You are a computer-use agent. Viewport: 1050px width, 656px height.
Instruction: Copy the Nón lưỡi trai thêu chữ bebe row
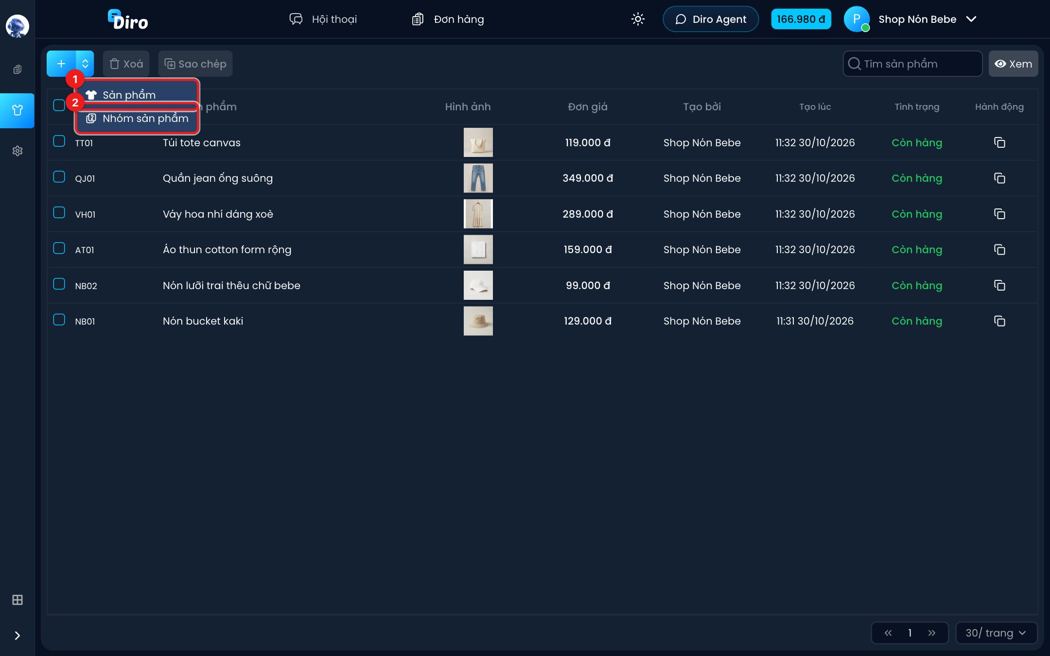pyautogui.click(x=999, y=285)
